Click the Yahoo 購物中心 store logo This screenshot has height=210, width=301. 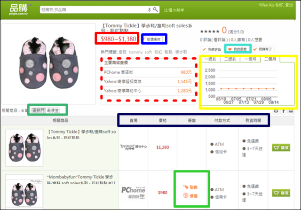coord(134,147)
